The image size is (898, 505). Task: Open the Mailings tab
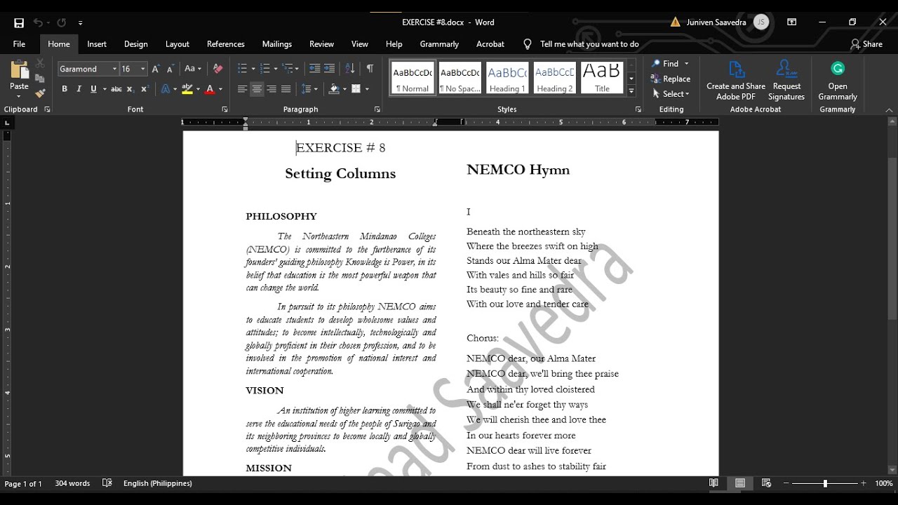277,43
